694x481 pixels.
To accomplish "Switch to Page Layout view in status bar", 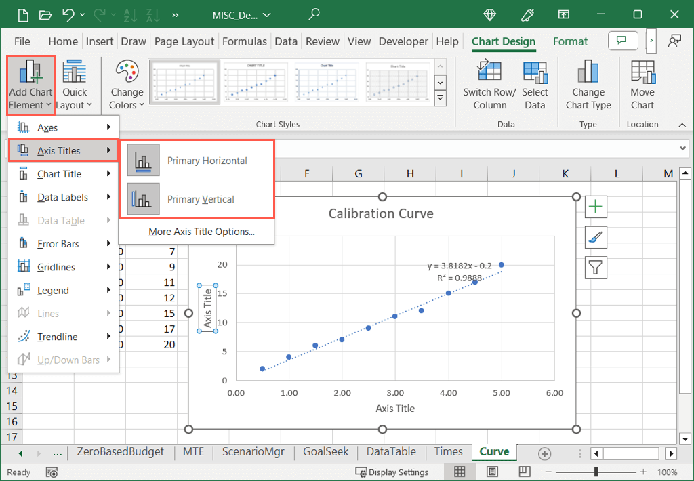I will tap(493, 472).
